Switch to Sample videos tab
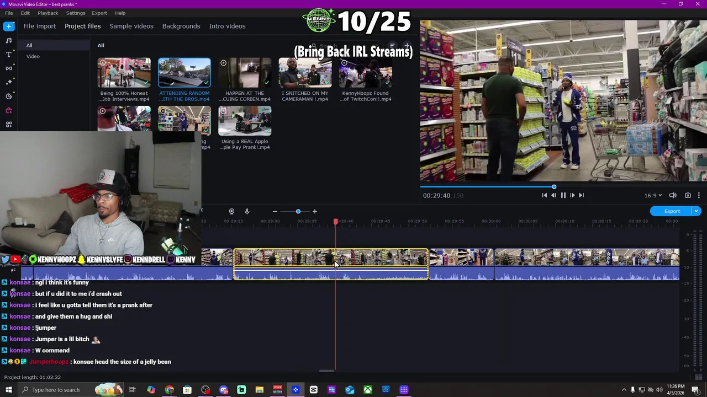This screenshot has width=707, height=397. pos(131,26)
